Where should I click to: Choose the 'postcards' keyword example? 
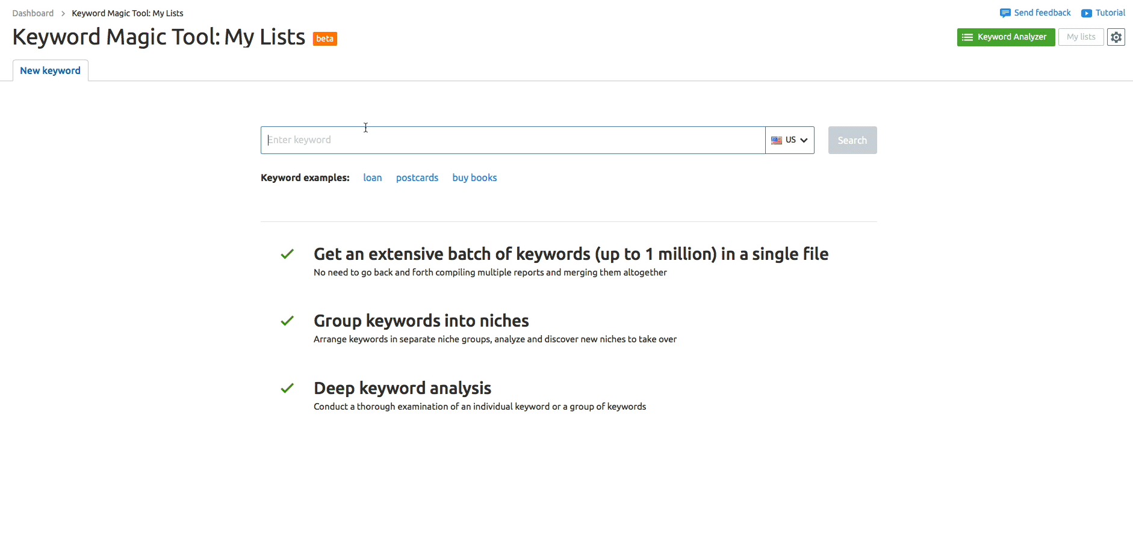pos(417,177)
